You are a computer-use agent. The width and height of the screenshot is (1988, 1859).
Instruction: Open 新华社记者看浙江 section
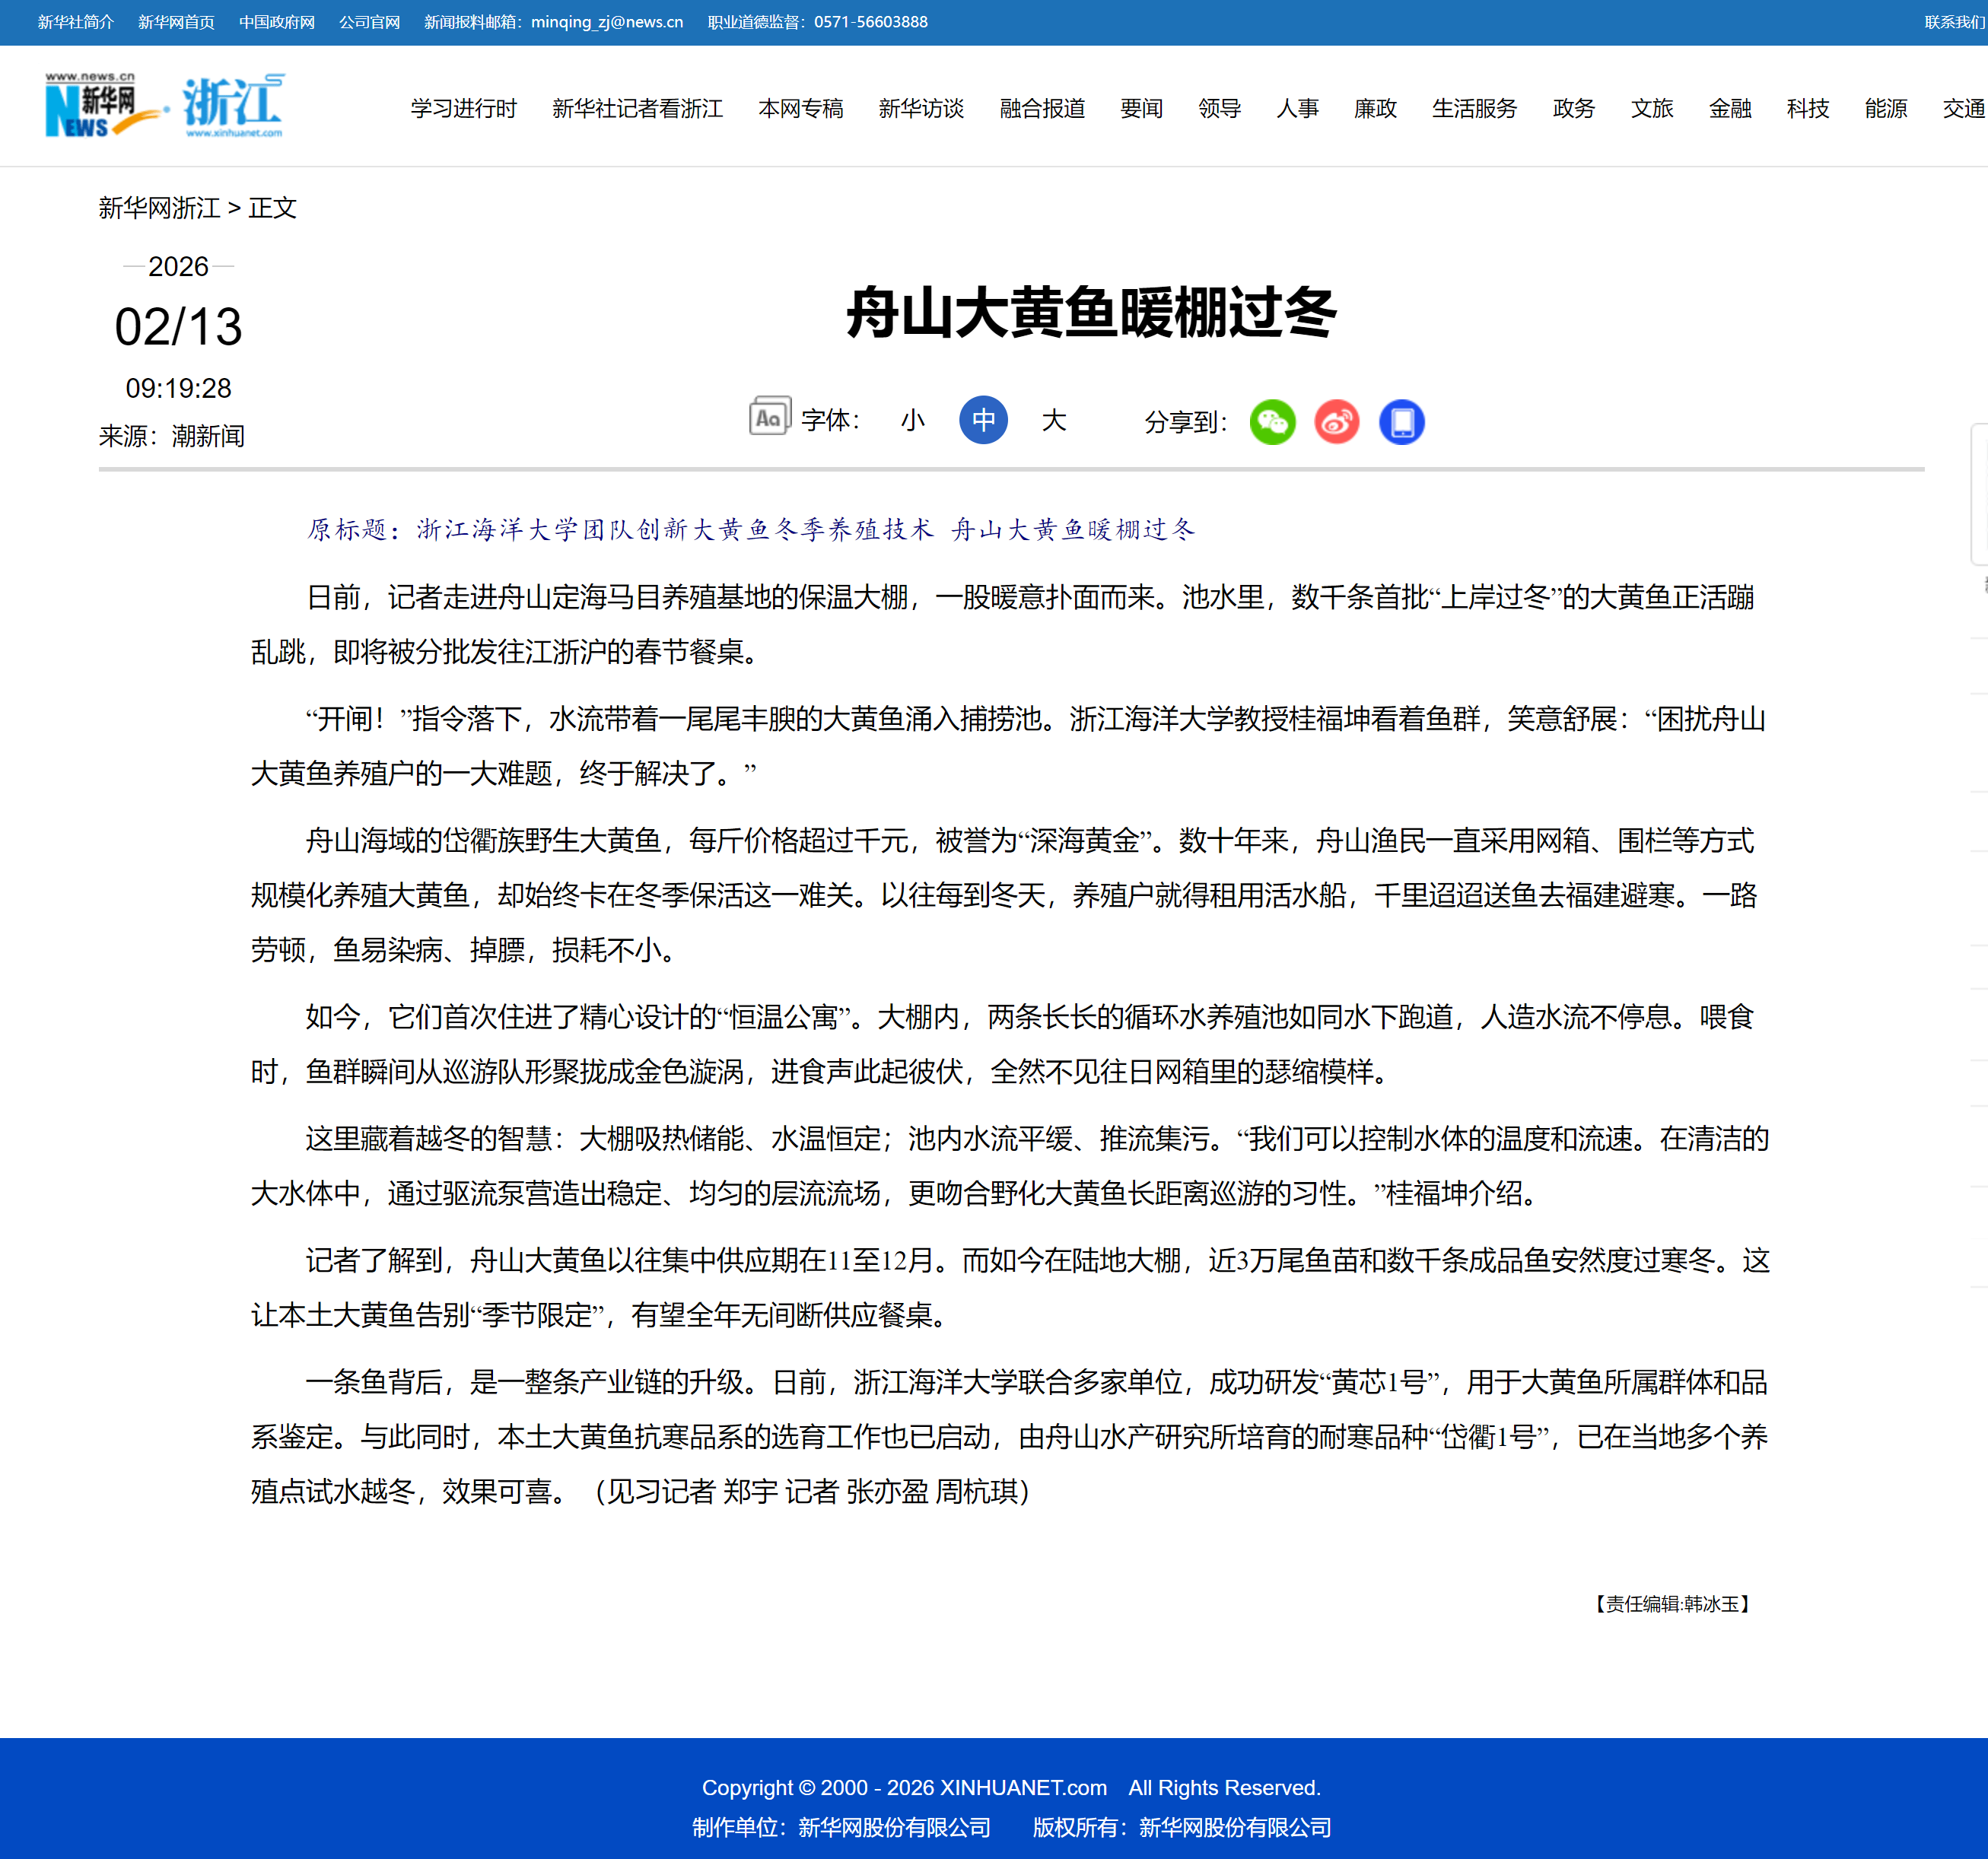637,108
